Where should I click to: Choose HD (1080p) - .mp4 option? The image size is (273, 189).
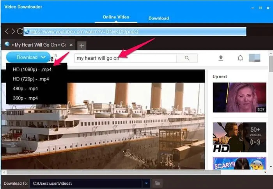coord(32,70)
